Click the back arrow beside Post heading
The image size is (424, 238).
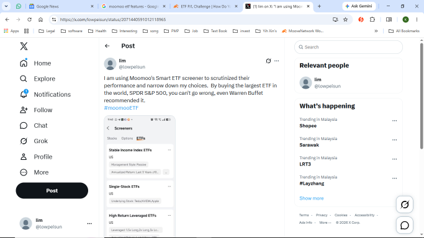[x=107, y=46]
